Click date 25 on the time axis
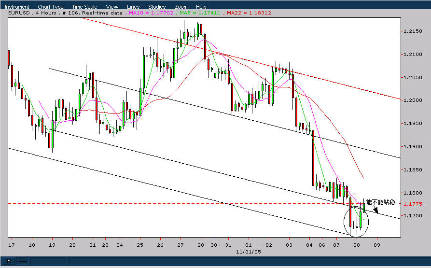Image resolution: width=431 pixels, height=268 pixels. [x=140, y=245]
